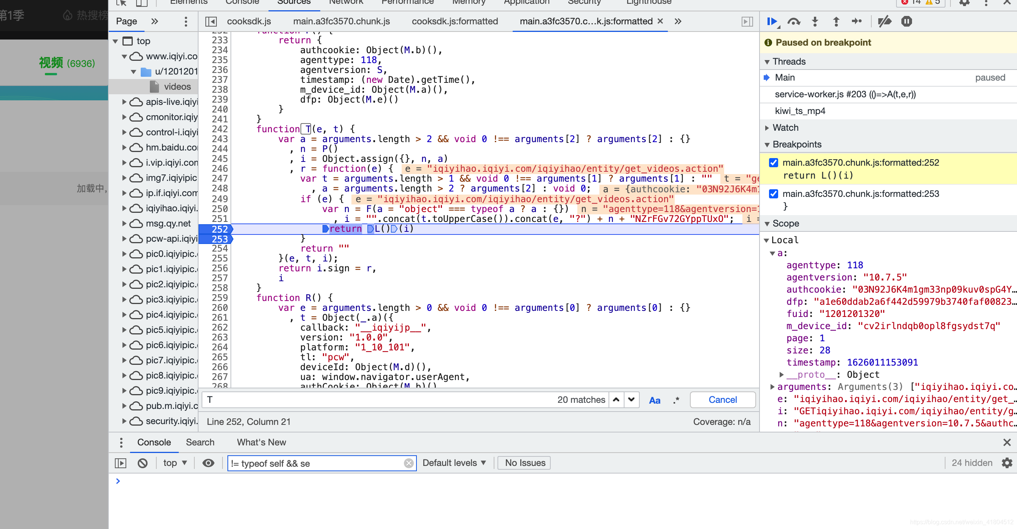Toggle the file navigator sidebar
The height and width of the screenshot is (529, 1017).
click(x=211, y=21)
